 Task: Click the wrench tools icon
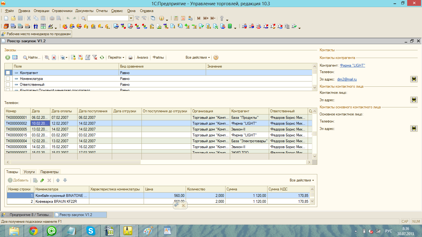[x=222, y=18]
